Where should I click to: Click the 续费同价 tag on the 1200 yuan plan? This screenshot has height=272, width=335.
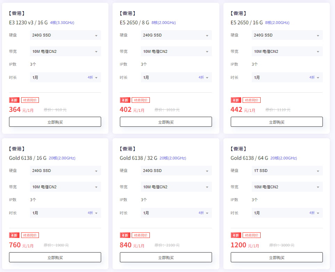(x=252, y=236)
